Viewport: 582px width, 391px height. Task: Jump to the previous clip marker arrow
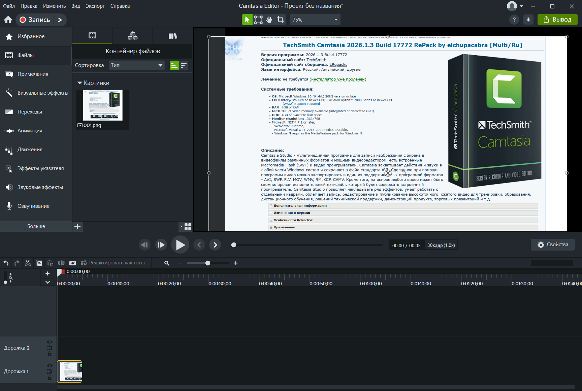pyautogui.click(x=199, y=245)
